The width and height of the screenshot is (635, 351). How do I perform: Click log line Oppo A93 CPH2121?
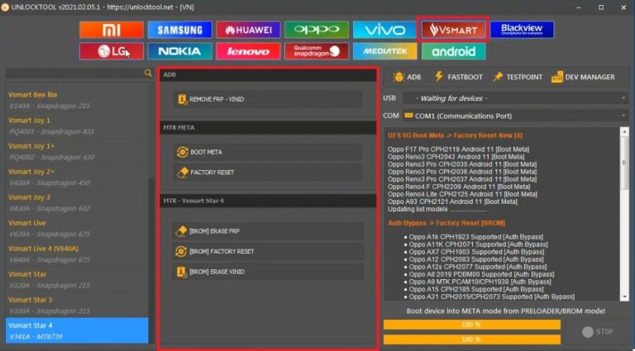[x=452, y=202]
